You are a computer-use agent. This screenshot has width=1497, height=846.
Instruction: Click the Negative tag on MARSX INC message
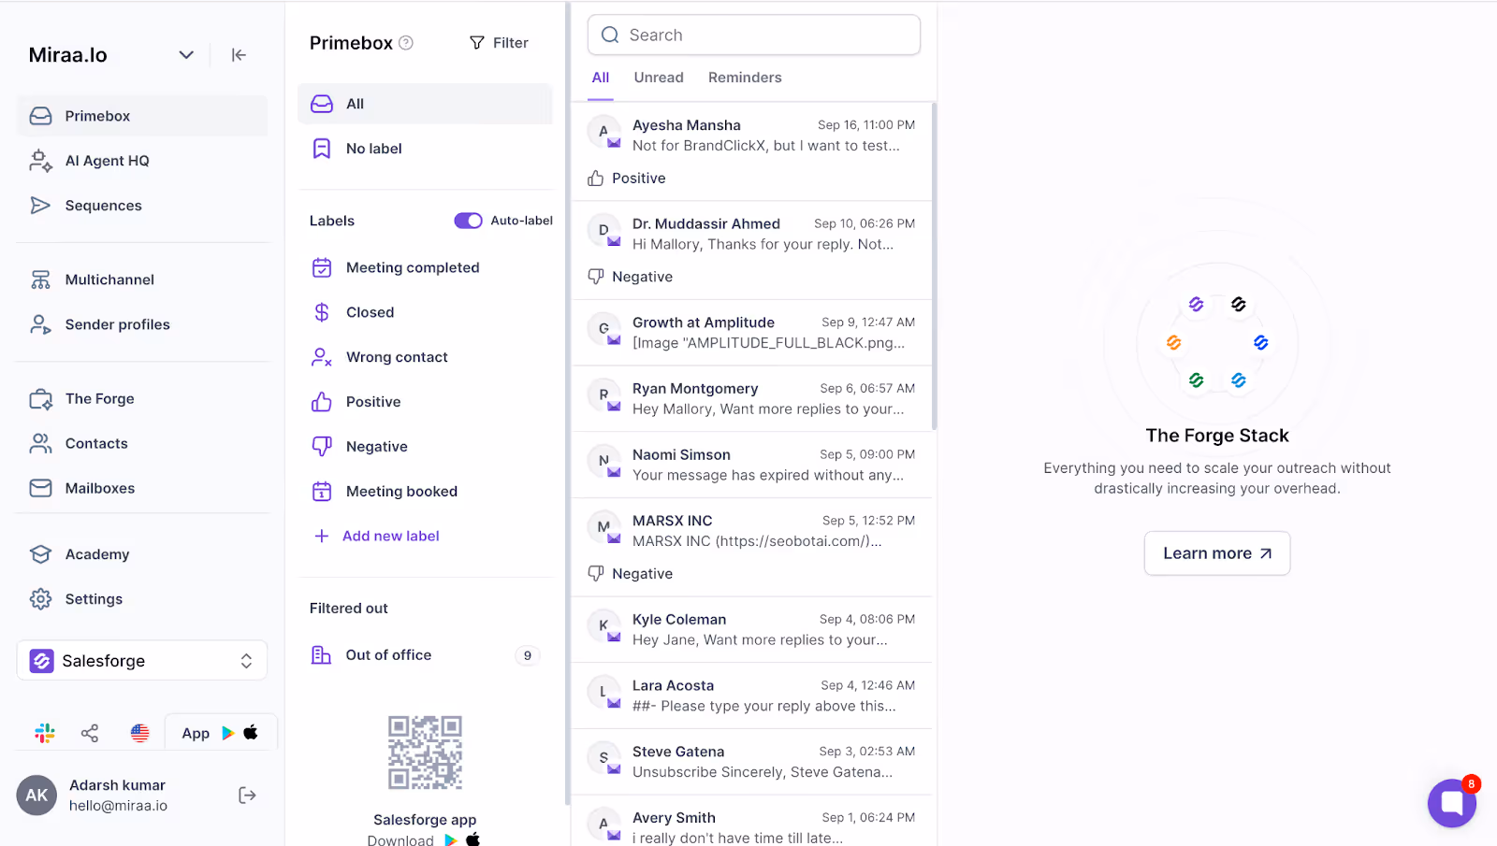pos(630,574)
